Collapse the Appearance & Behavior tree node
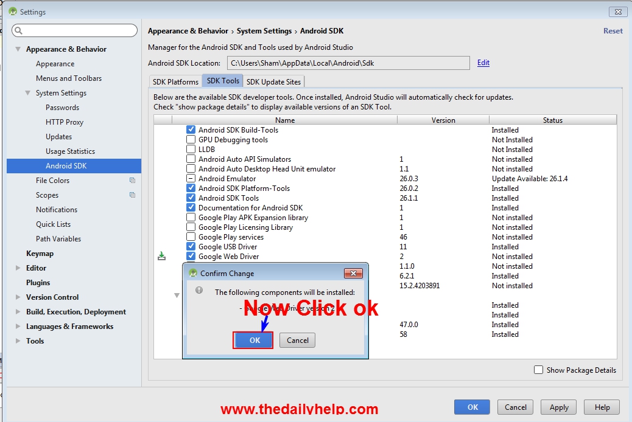 click(18, 49)
